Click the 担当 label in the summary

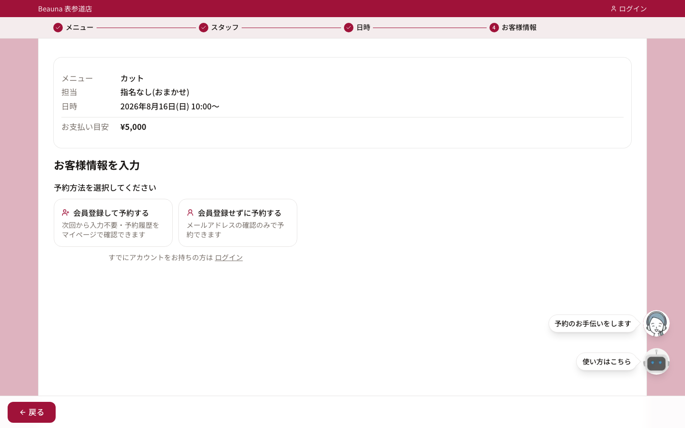point(69,92)
